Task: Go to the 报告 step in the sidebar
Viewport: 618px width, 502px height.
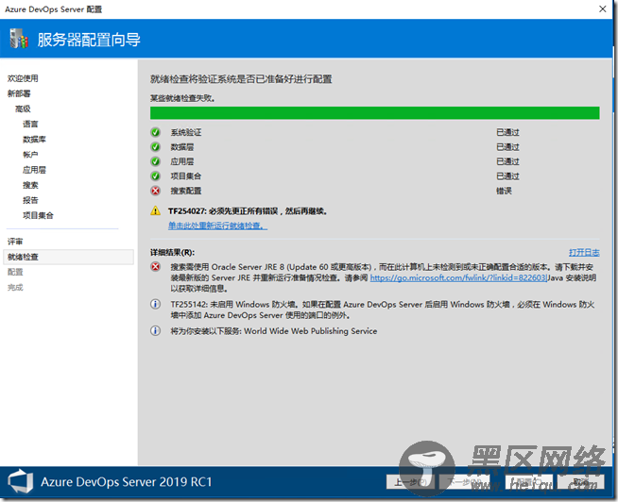Action: pyautogui.click(x=30, y=200)
